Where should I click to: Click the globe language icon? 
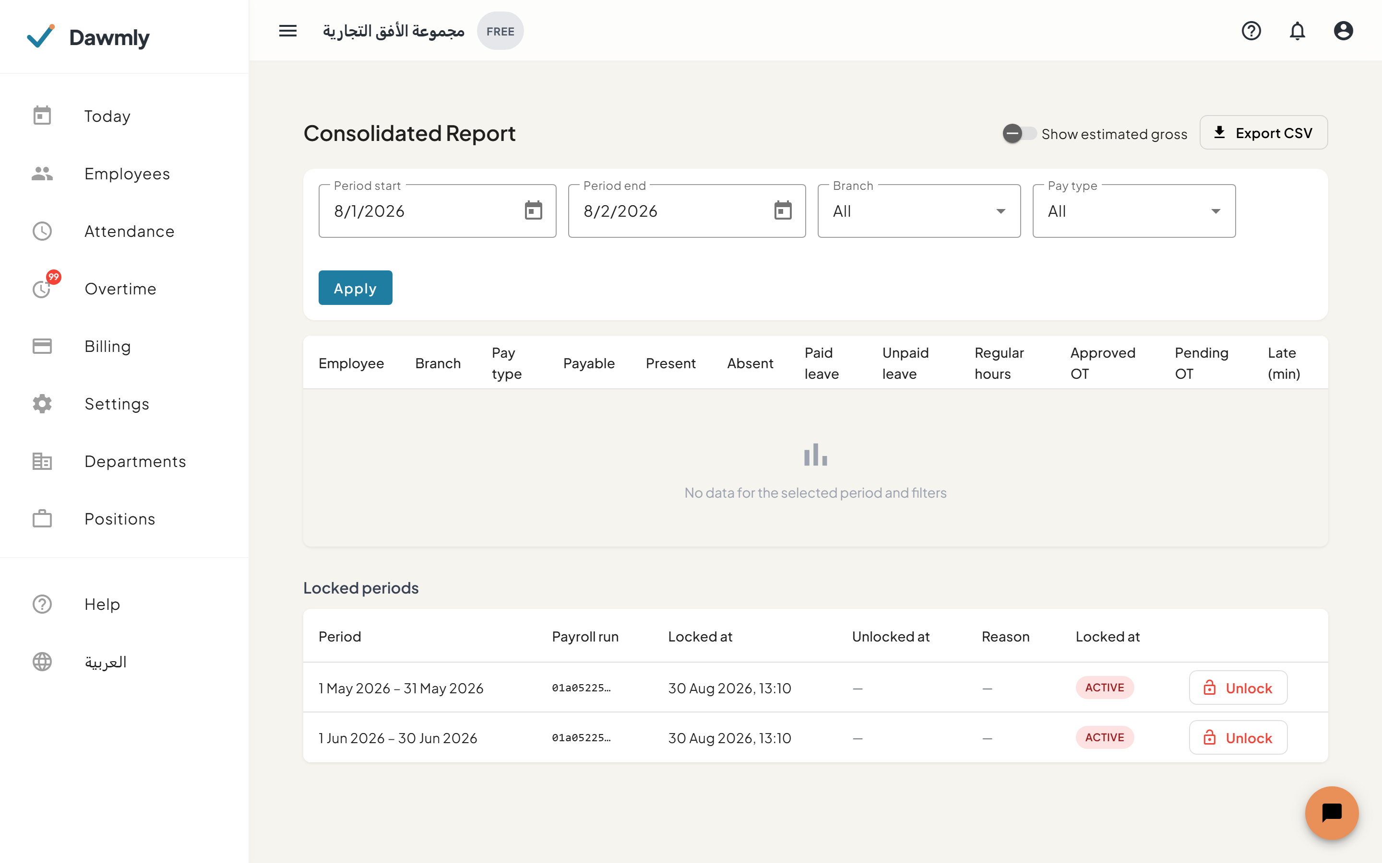(42, 662)
